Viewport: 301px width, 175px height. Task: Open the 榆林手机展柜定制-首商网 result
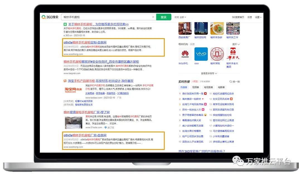pos(85,42)
